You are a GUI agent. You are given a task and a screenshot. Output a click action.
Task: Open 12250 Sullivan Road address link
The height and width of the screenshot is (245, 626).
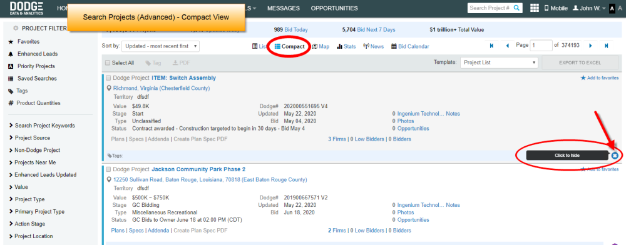210,179
